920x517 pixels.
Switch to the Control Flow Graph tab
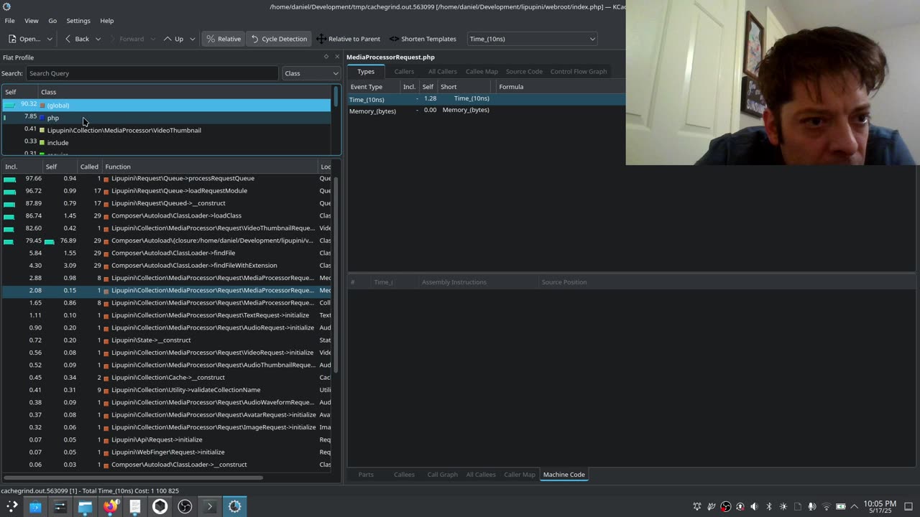pos(579,72)
